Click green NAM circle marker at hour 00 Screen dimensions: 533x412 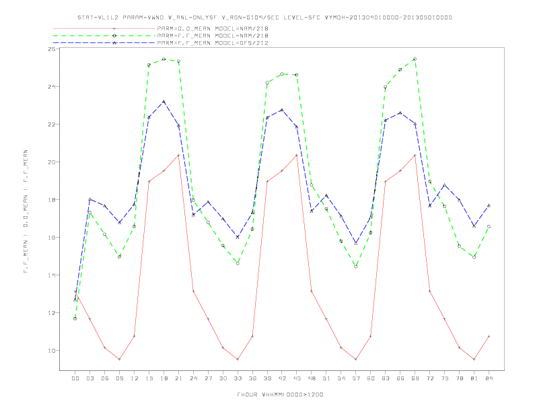[x=75, y=318]
